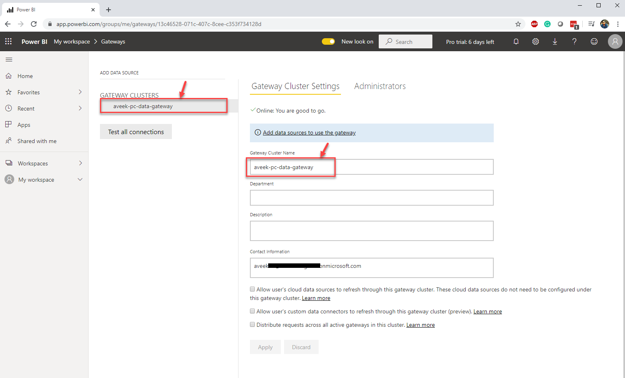Click the media control extension icon
The width and height of the screenshot is (625, 378).
[591, 24]
